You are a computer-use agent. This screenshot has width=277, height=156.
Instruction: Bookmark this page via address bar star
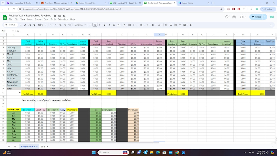pyautogui.click(x=221, y=9)
